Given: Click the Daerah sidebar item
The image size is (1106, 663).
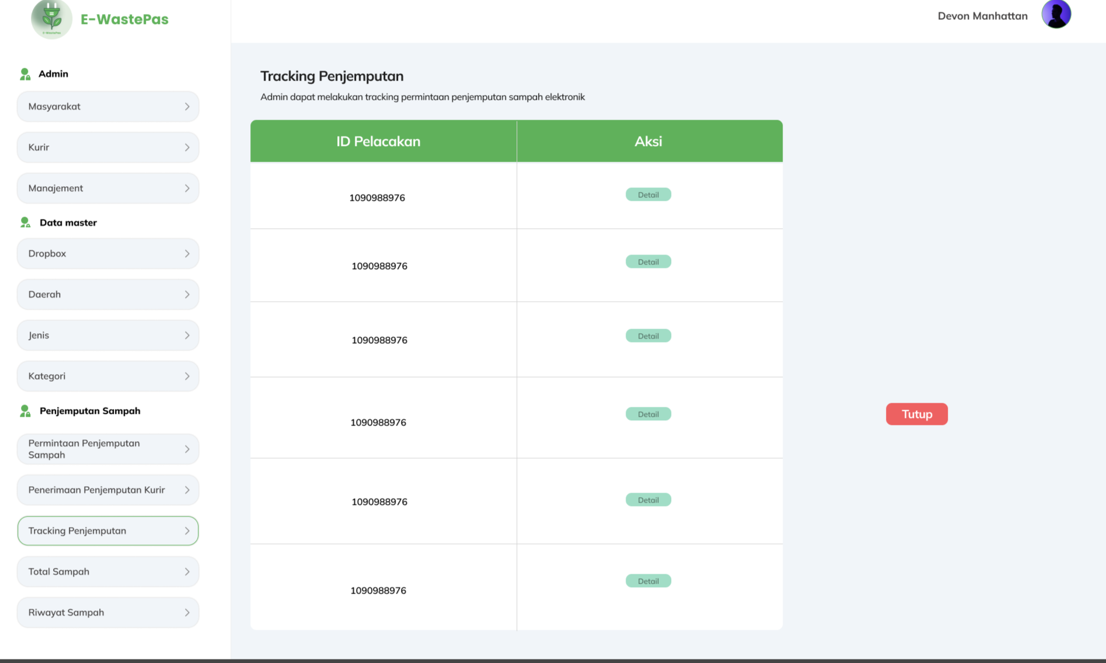Looking at the screenshot, I should coord(108,295).
